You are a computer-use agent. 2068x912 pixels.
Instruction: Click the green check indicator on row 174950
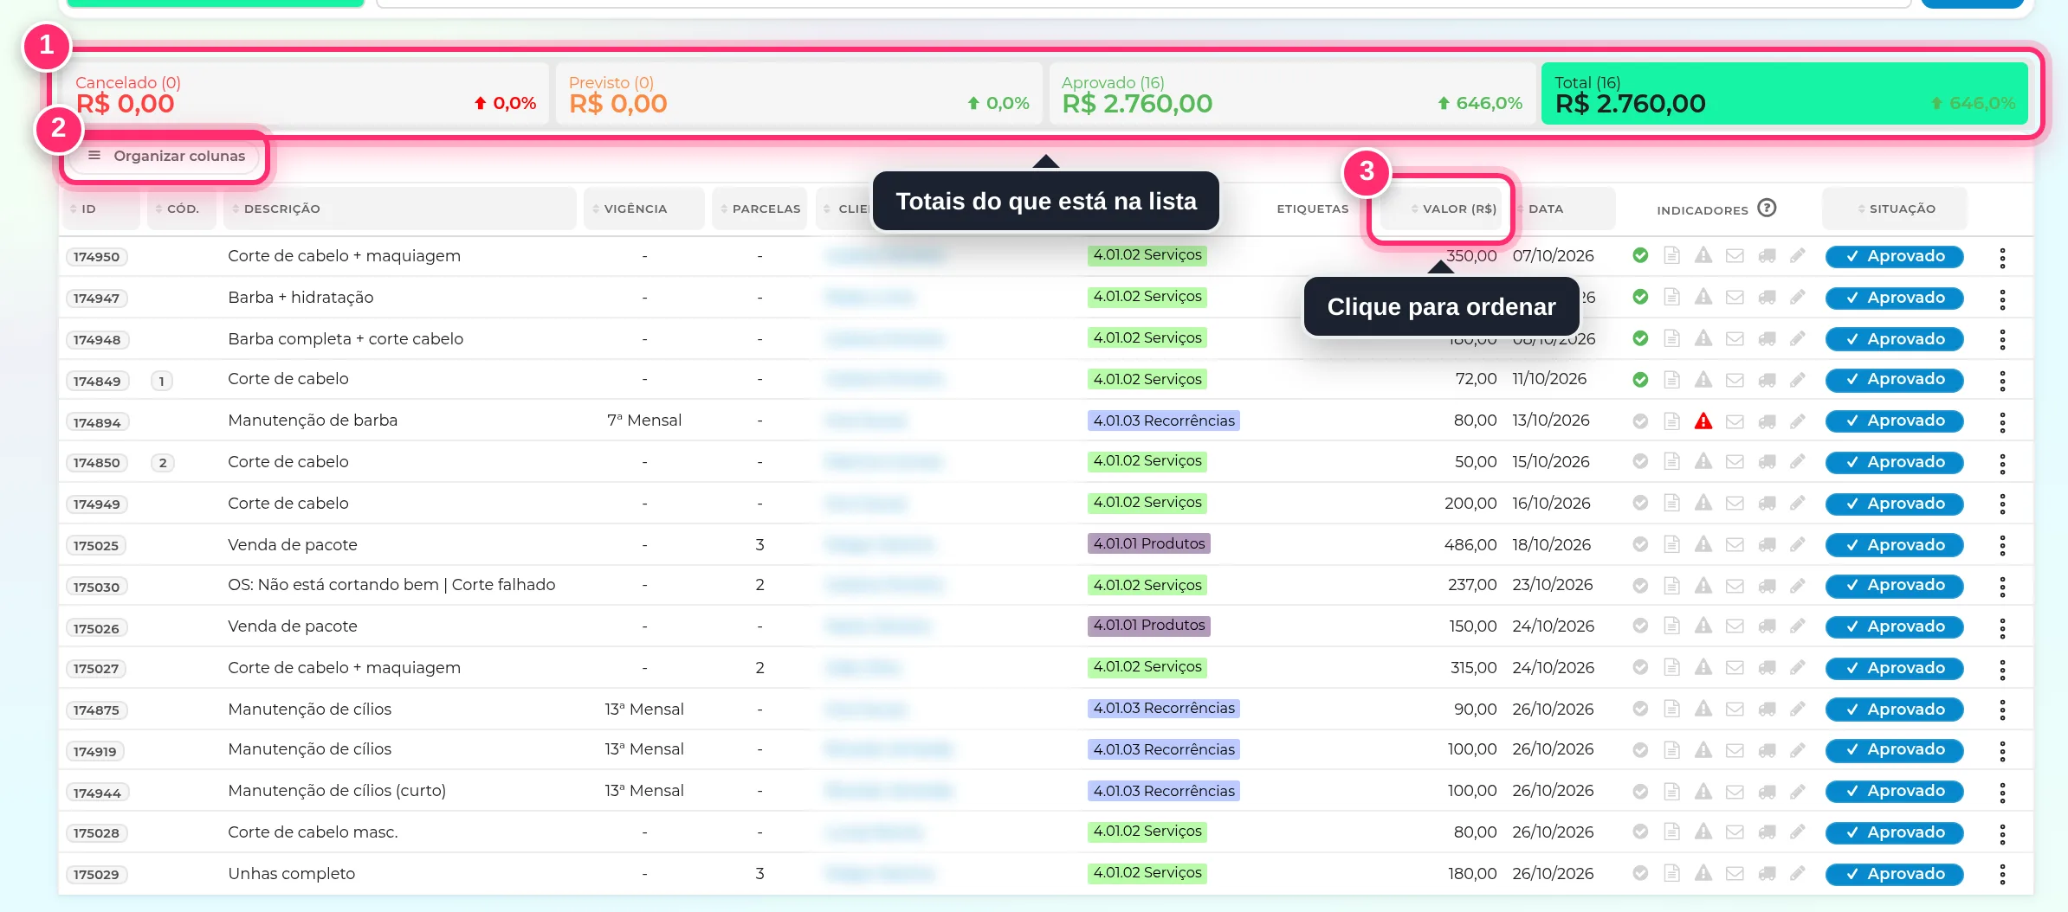1640,255
